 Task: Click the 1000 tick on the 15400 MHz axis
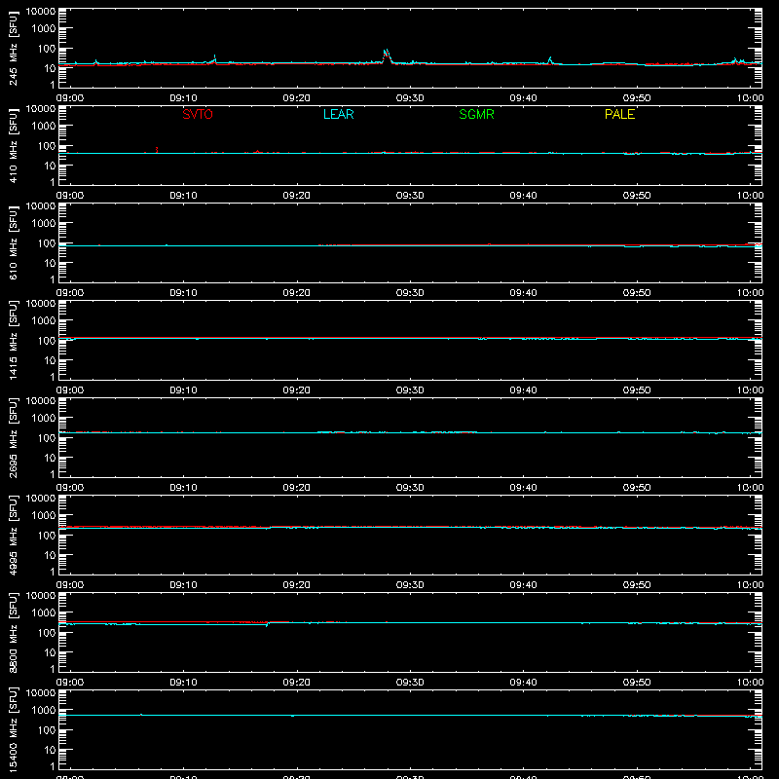point(44,711)
